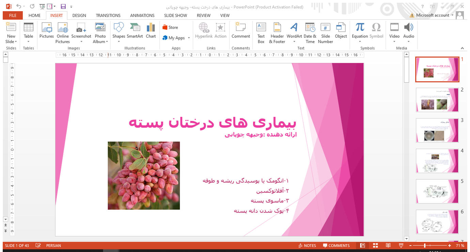Toggle the Notes pane in status bar

pos(307,246)
